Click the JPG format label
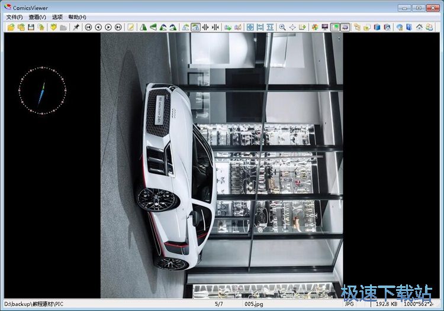The height and width of the screenshot is (311, 444). [349, 304]
